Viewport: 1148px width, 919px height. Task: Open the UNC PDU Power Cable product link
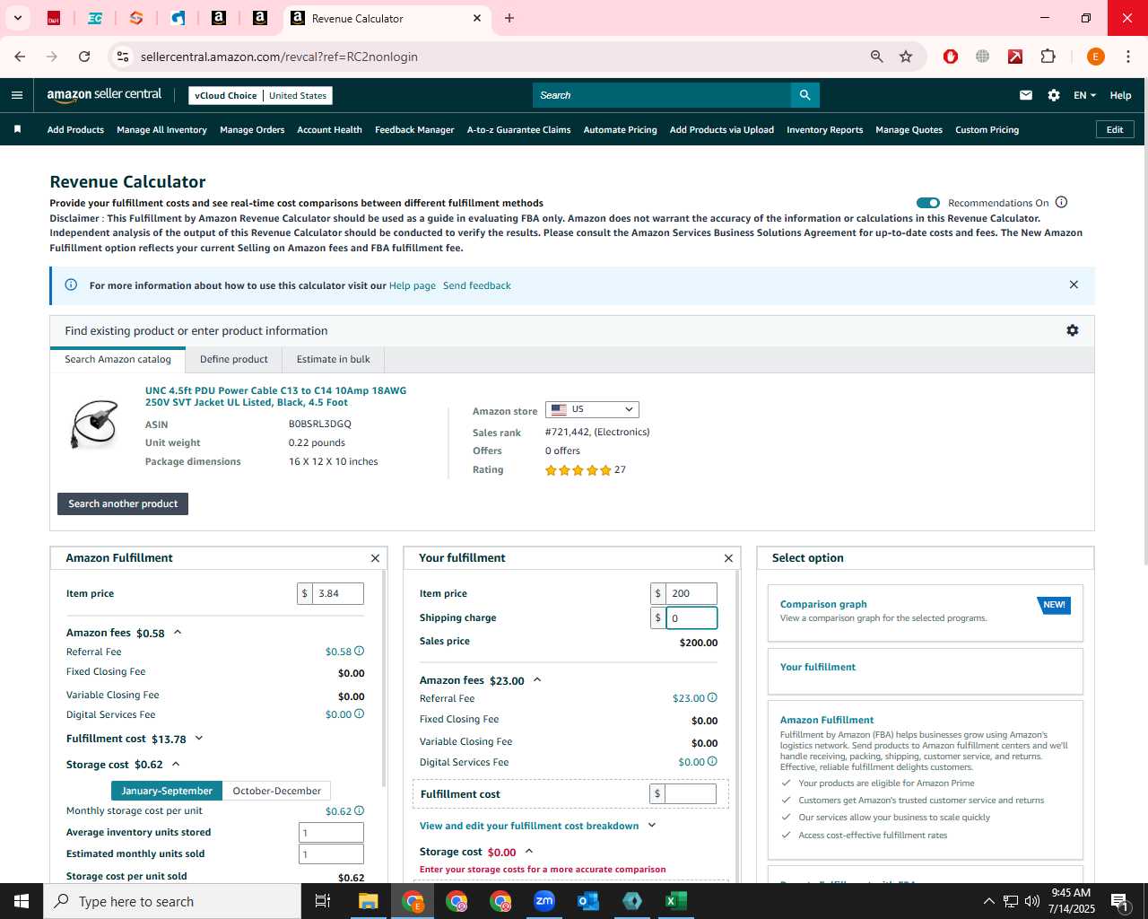[x=276, y=396]
